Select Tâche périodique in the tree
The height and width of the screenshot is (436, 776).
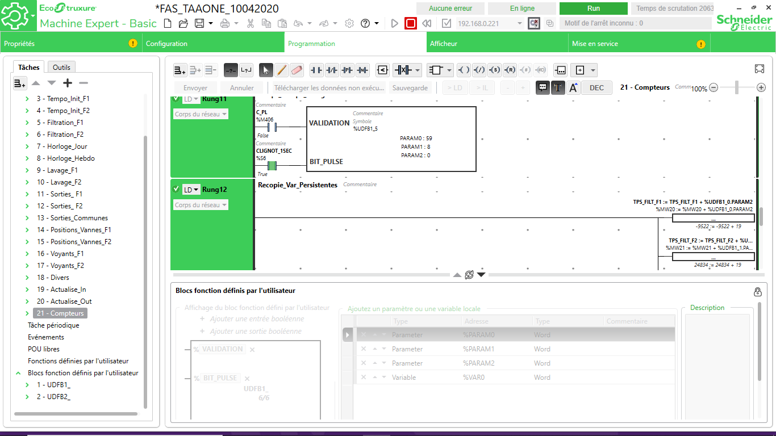coord(53,325)
